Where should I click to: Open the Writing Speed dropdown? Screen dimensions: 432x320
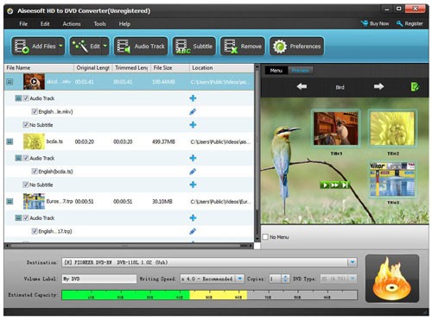(x=239, y=279)
